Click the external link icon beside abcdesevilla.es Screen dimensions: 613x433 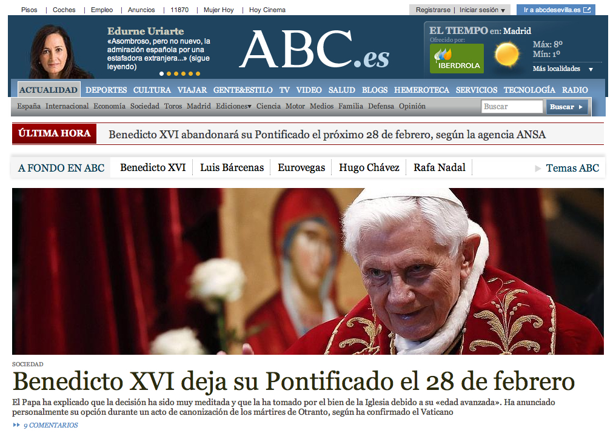tap(587, 10)
